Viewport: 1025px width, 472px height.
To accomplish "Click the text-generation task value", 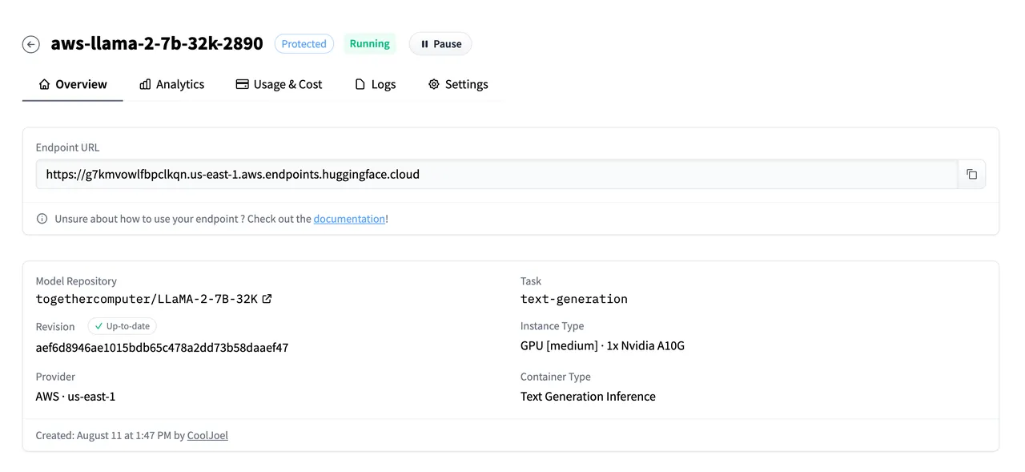I will tap(573, 299).
